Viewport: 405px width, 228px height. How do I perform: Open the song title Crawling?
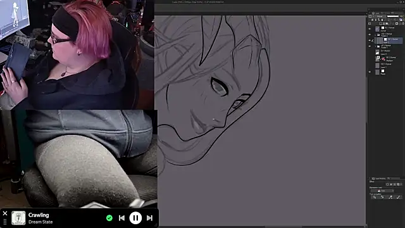[39, 215]
